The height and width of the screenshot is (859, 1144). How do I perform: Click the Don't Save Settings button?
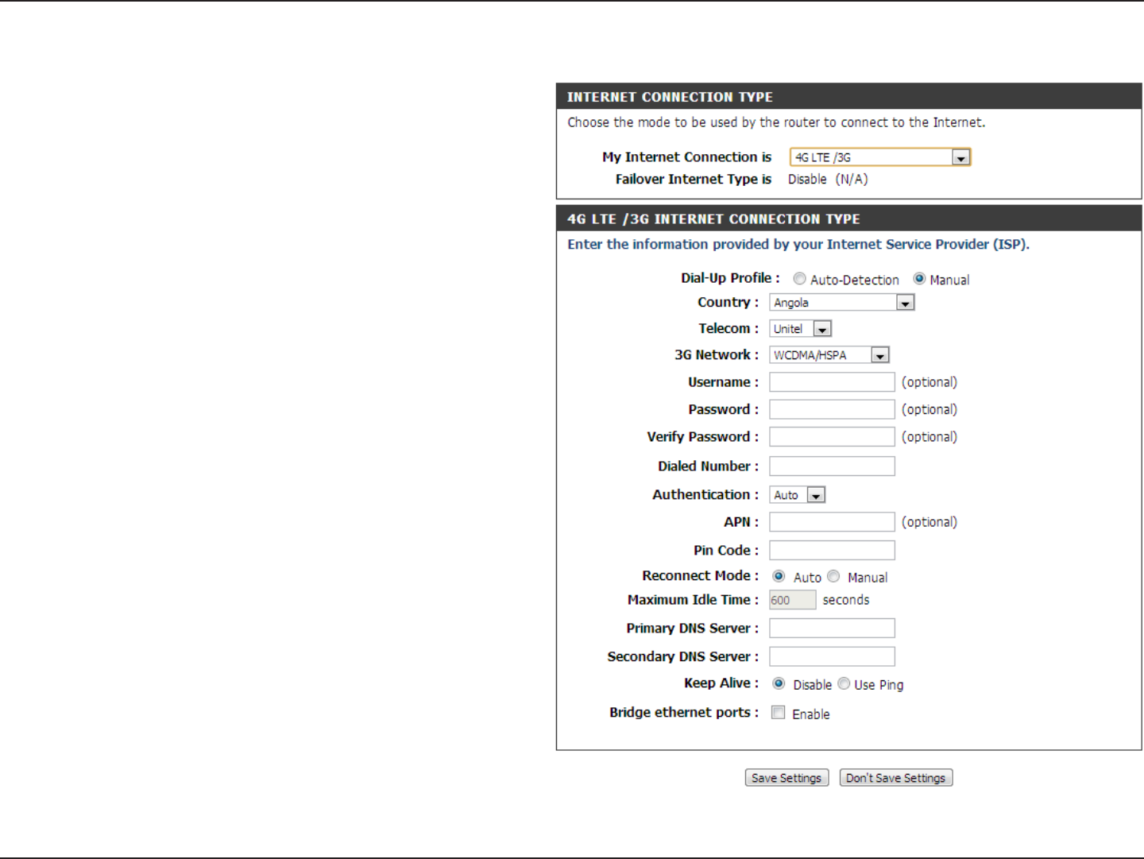click(x=896, y=778)
